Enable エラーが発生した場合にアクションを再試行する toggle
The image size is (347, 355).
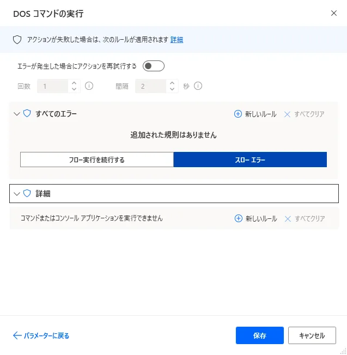(153, 66)
